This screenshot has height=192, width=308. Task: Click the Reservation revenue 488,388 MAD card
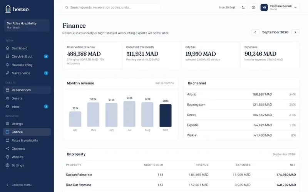[x=92, y=55]
